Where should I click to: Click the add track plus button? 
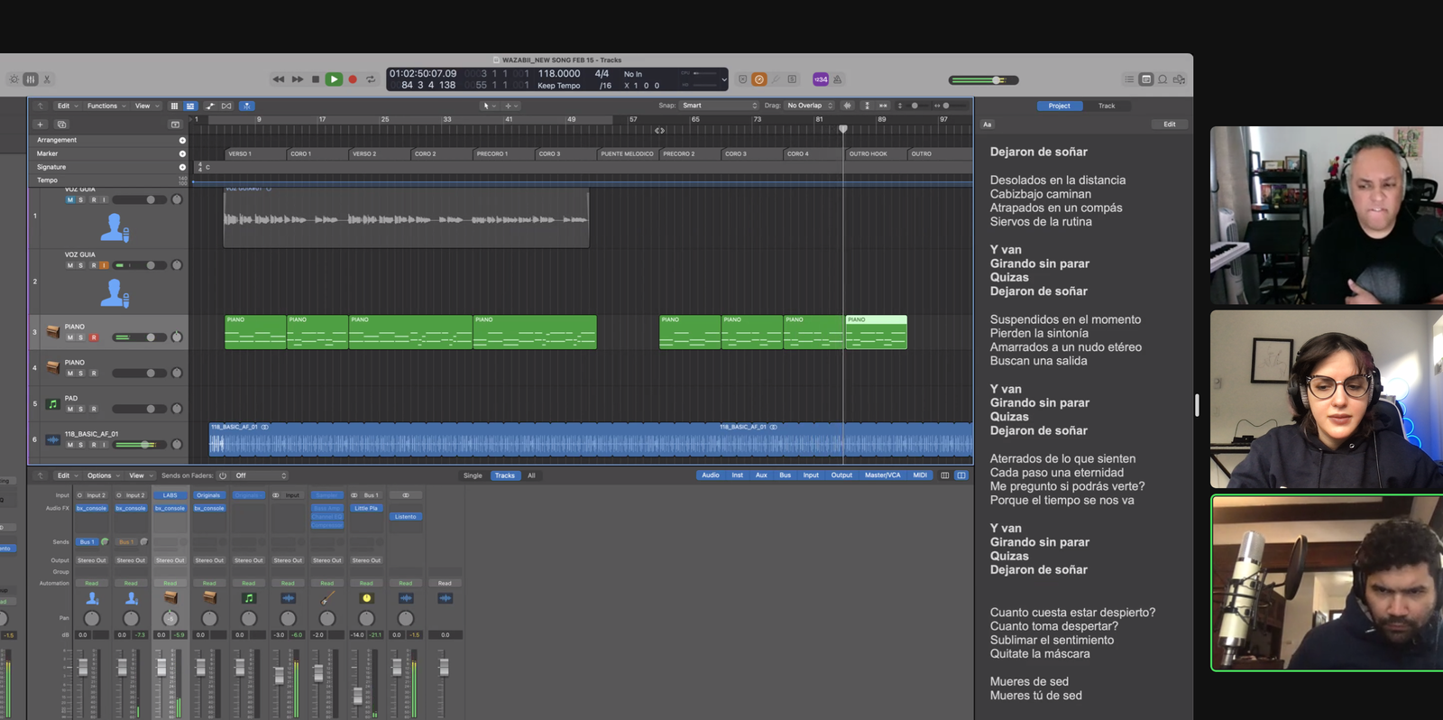click(40, 125)
